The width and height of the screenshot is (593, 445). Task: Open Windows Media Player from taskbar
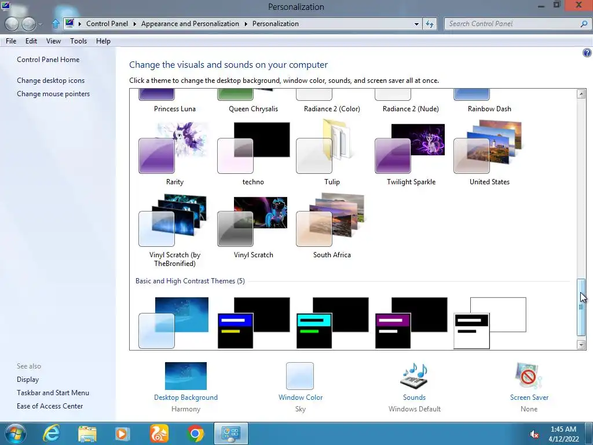[122, 433]
